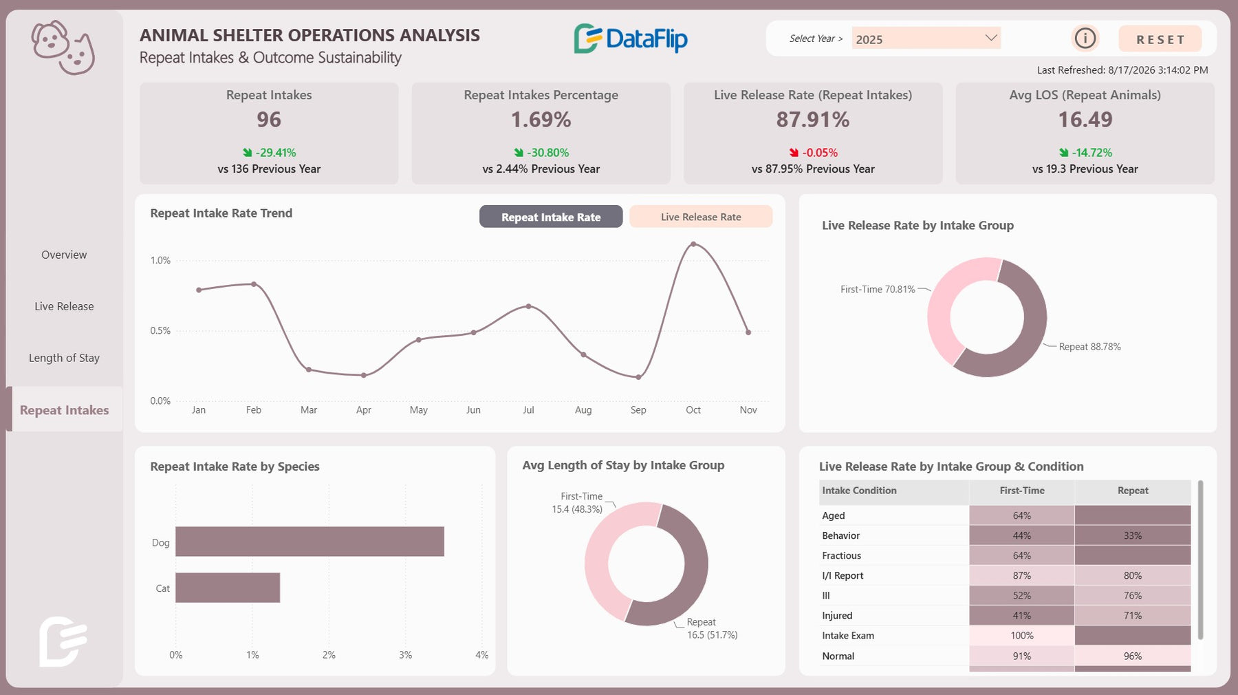Open the Select Year dropdown arrow
The height and width of the screenshot is (695, 1238).
click(991, 38)
